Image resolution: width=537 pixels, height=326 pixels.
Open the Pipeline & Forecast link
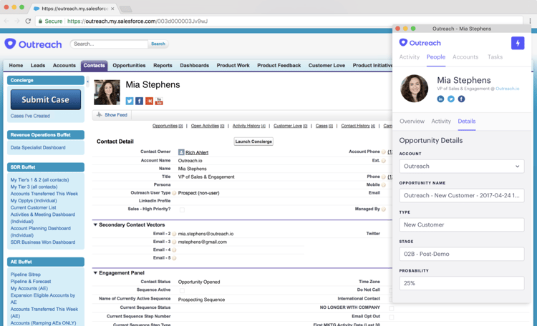coord(31,282)
